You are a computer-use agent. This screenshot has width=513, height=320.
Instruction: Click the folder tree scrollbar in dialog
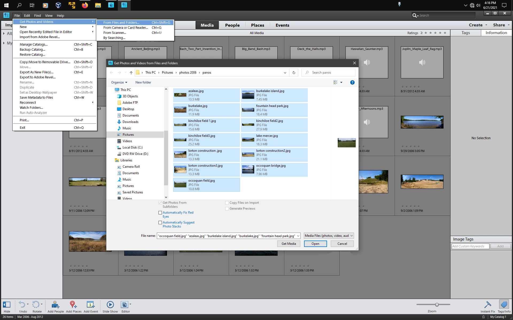166,158
